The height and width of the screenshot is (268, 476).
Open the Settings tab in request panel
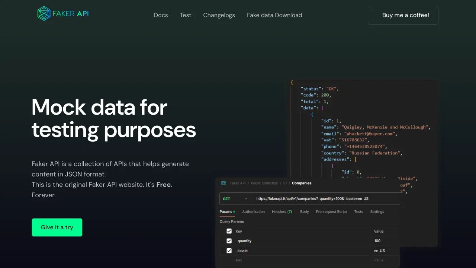coord(377,211)
